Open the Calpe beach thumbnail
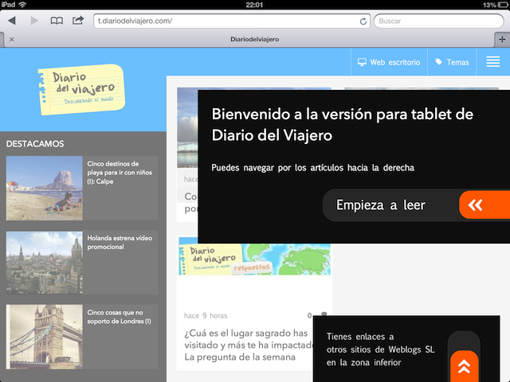 point(45,188)
